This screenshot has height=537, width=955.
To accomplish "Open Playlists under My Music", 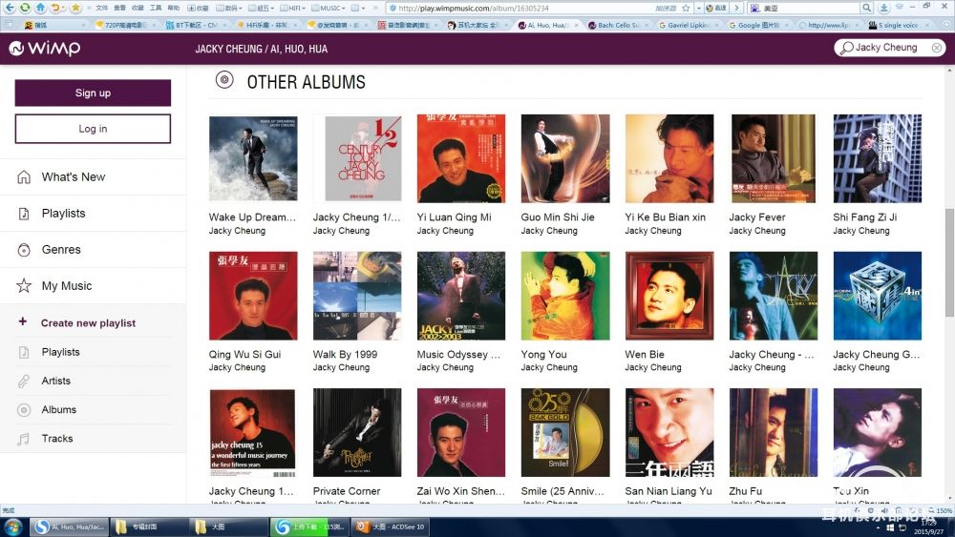I will [93, 352].
